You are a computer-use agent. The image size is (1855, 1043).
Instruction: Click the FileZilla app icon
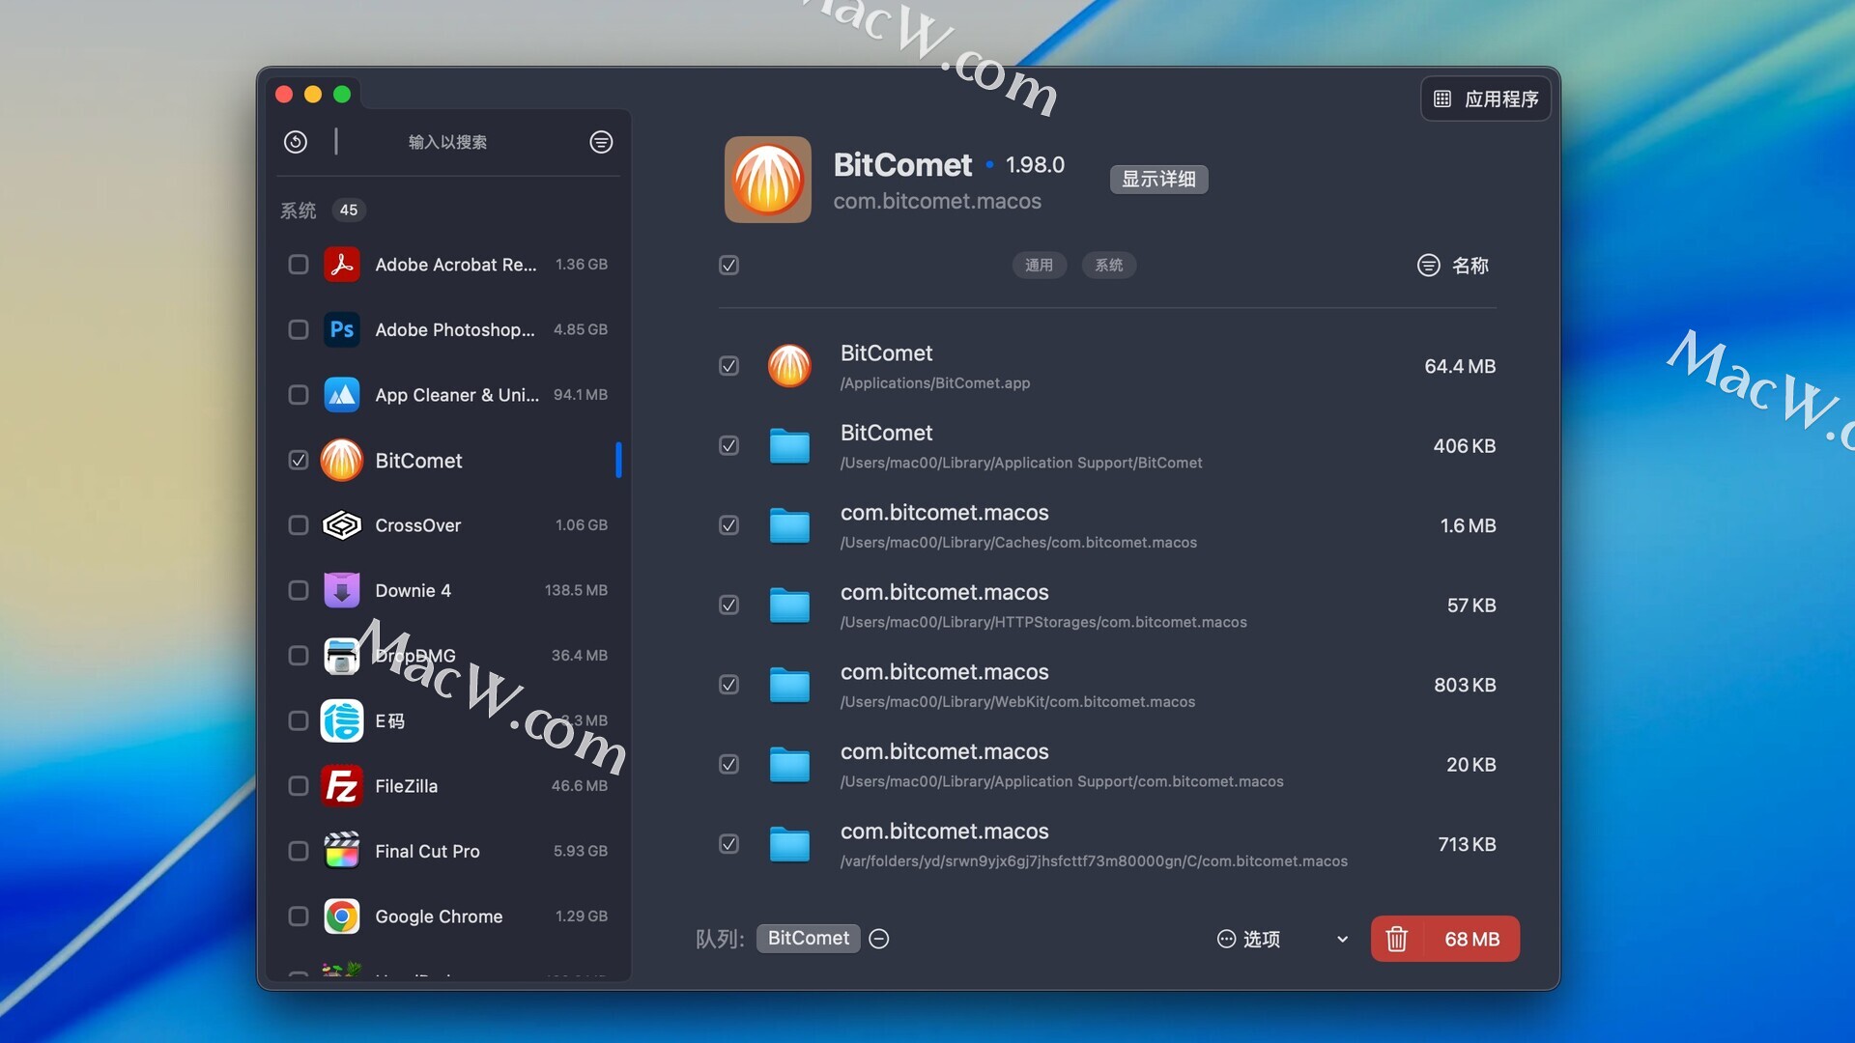pos(342,786)
